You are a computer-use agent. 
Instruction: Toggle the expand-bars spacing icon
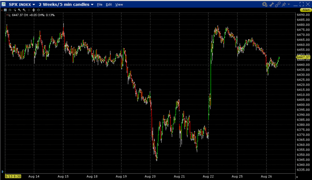tap(34, 10)
